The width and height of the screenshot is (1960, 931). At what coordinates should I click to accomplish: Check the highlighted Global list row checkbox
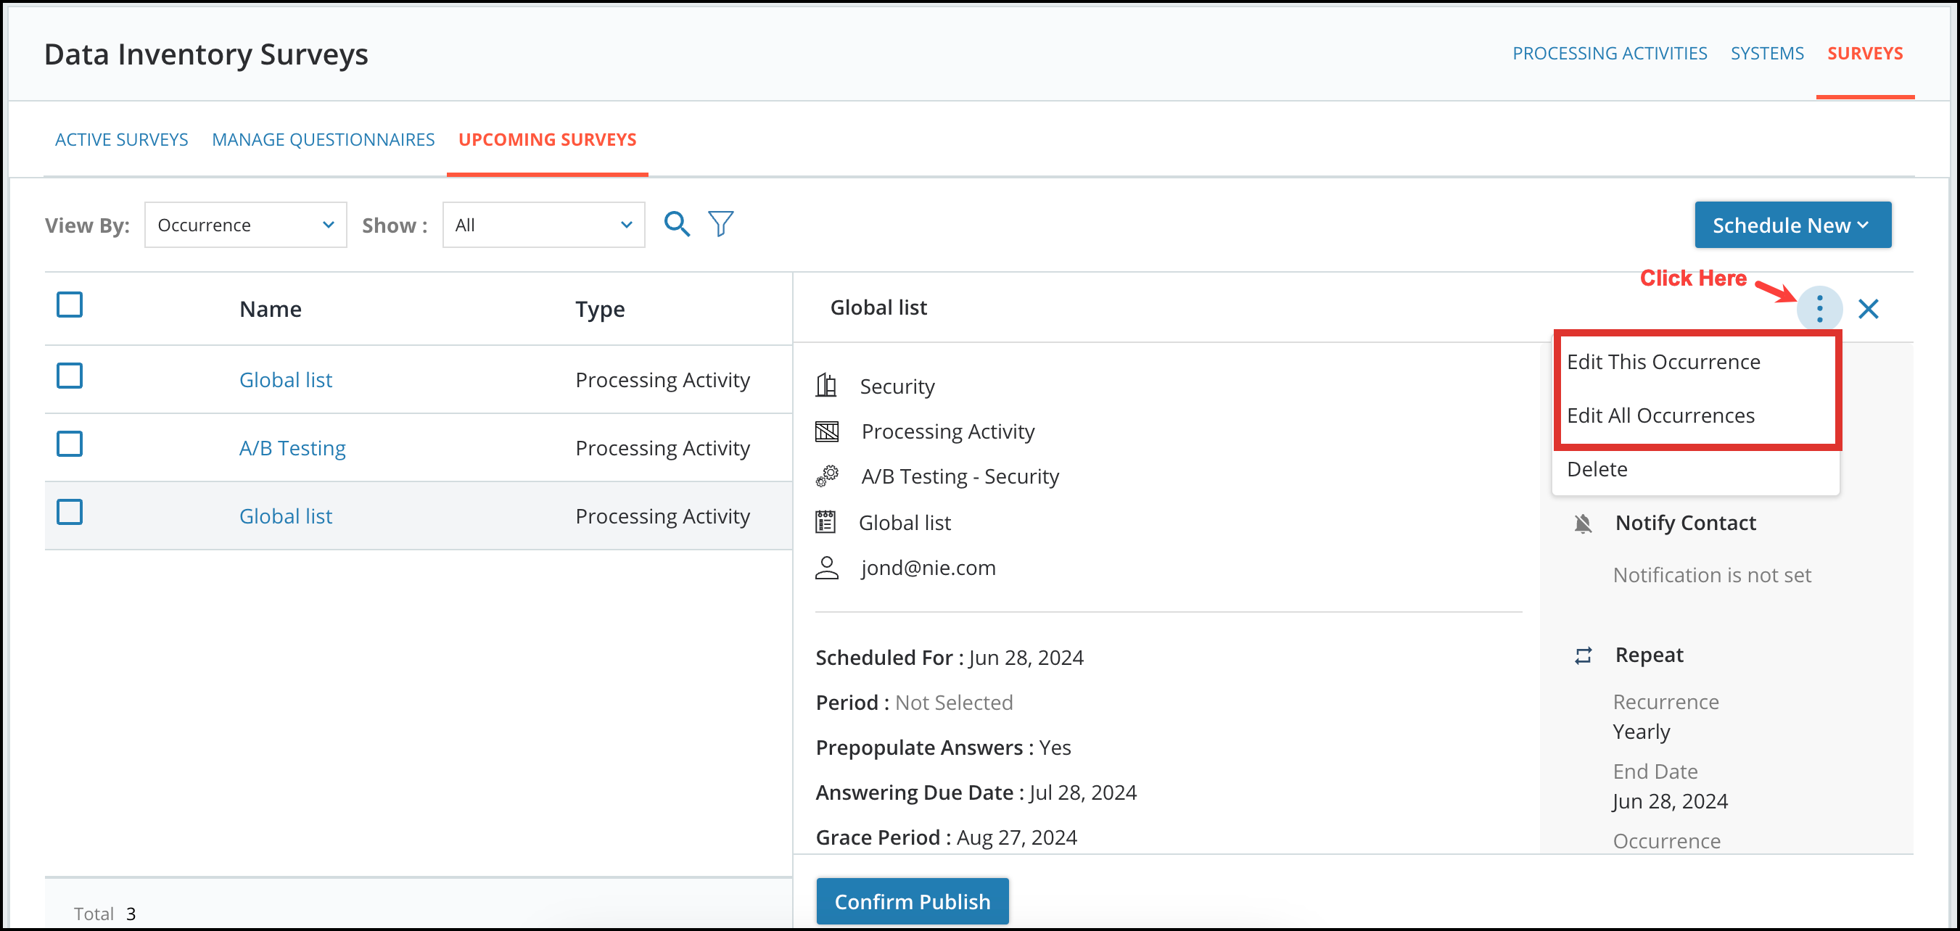pos(69,512)
